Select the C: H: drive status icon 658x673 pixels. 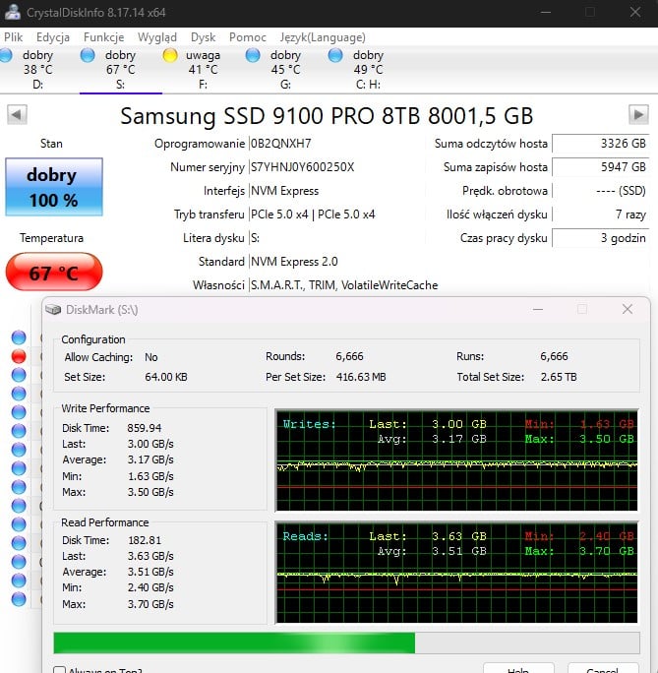[335, 55]
